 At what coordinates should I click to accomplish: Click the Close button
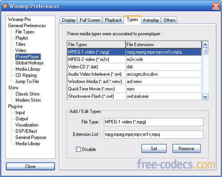click(x=30, y=166)
